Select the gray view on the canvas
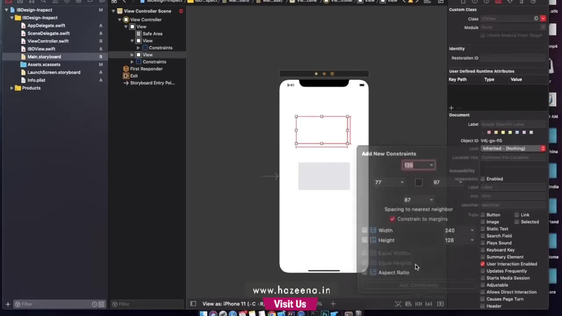 [324, 176]
